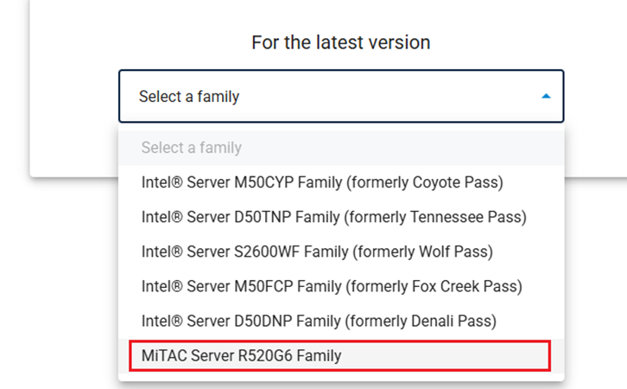
Task: Choose Intel Server D50DNP Family
Action: coord(319,321)
